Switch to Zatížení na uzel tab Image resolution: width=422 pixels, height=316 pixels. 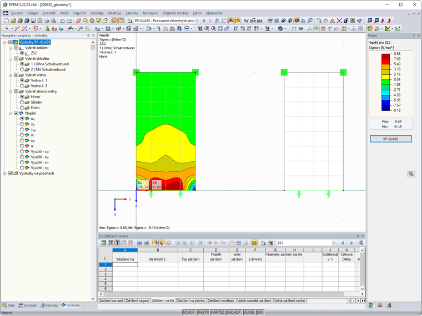point(111,300)
